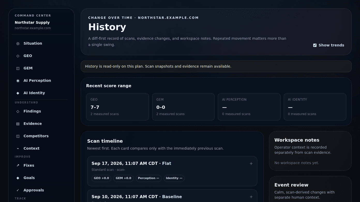This screenshot has width=360, height=202.
Task: Expand the Sep 17, 2026 scan card
Action: [x=251, y=164]
